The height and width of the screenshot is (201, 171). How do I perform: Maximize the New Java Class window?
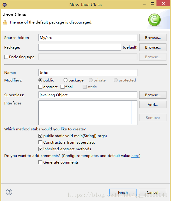click(153, 3)
